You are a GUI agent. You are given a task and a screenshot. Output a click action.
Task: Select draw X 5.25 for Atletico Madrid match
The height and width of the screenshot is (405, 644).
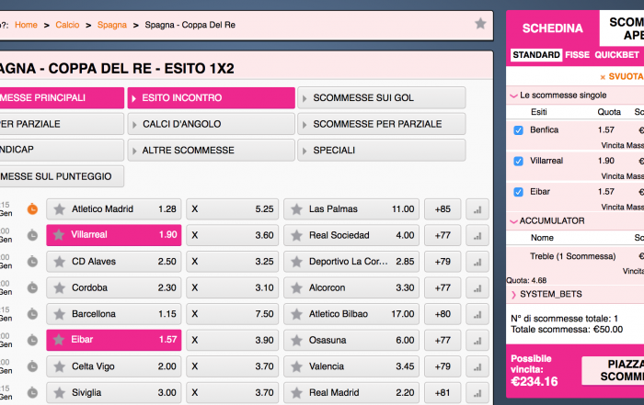(x=233, y=209)
